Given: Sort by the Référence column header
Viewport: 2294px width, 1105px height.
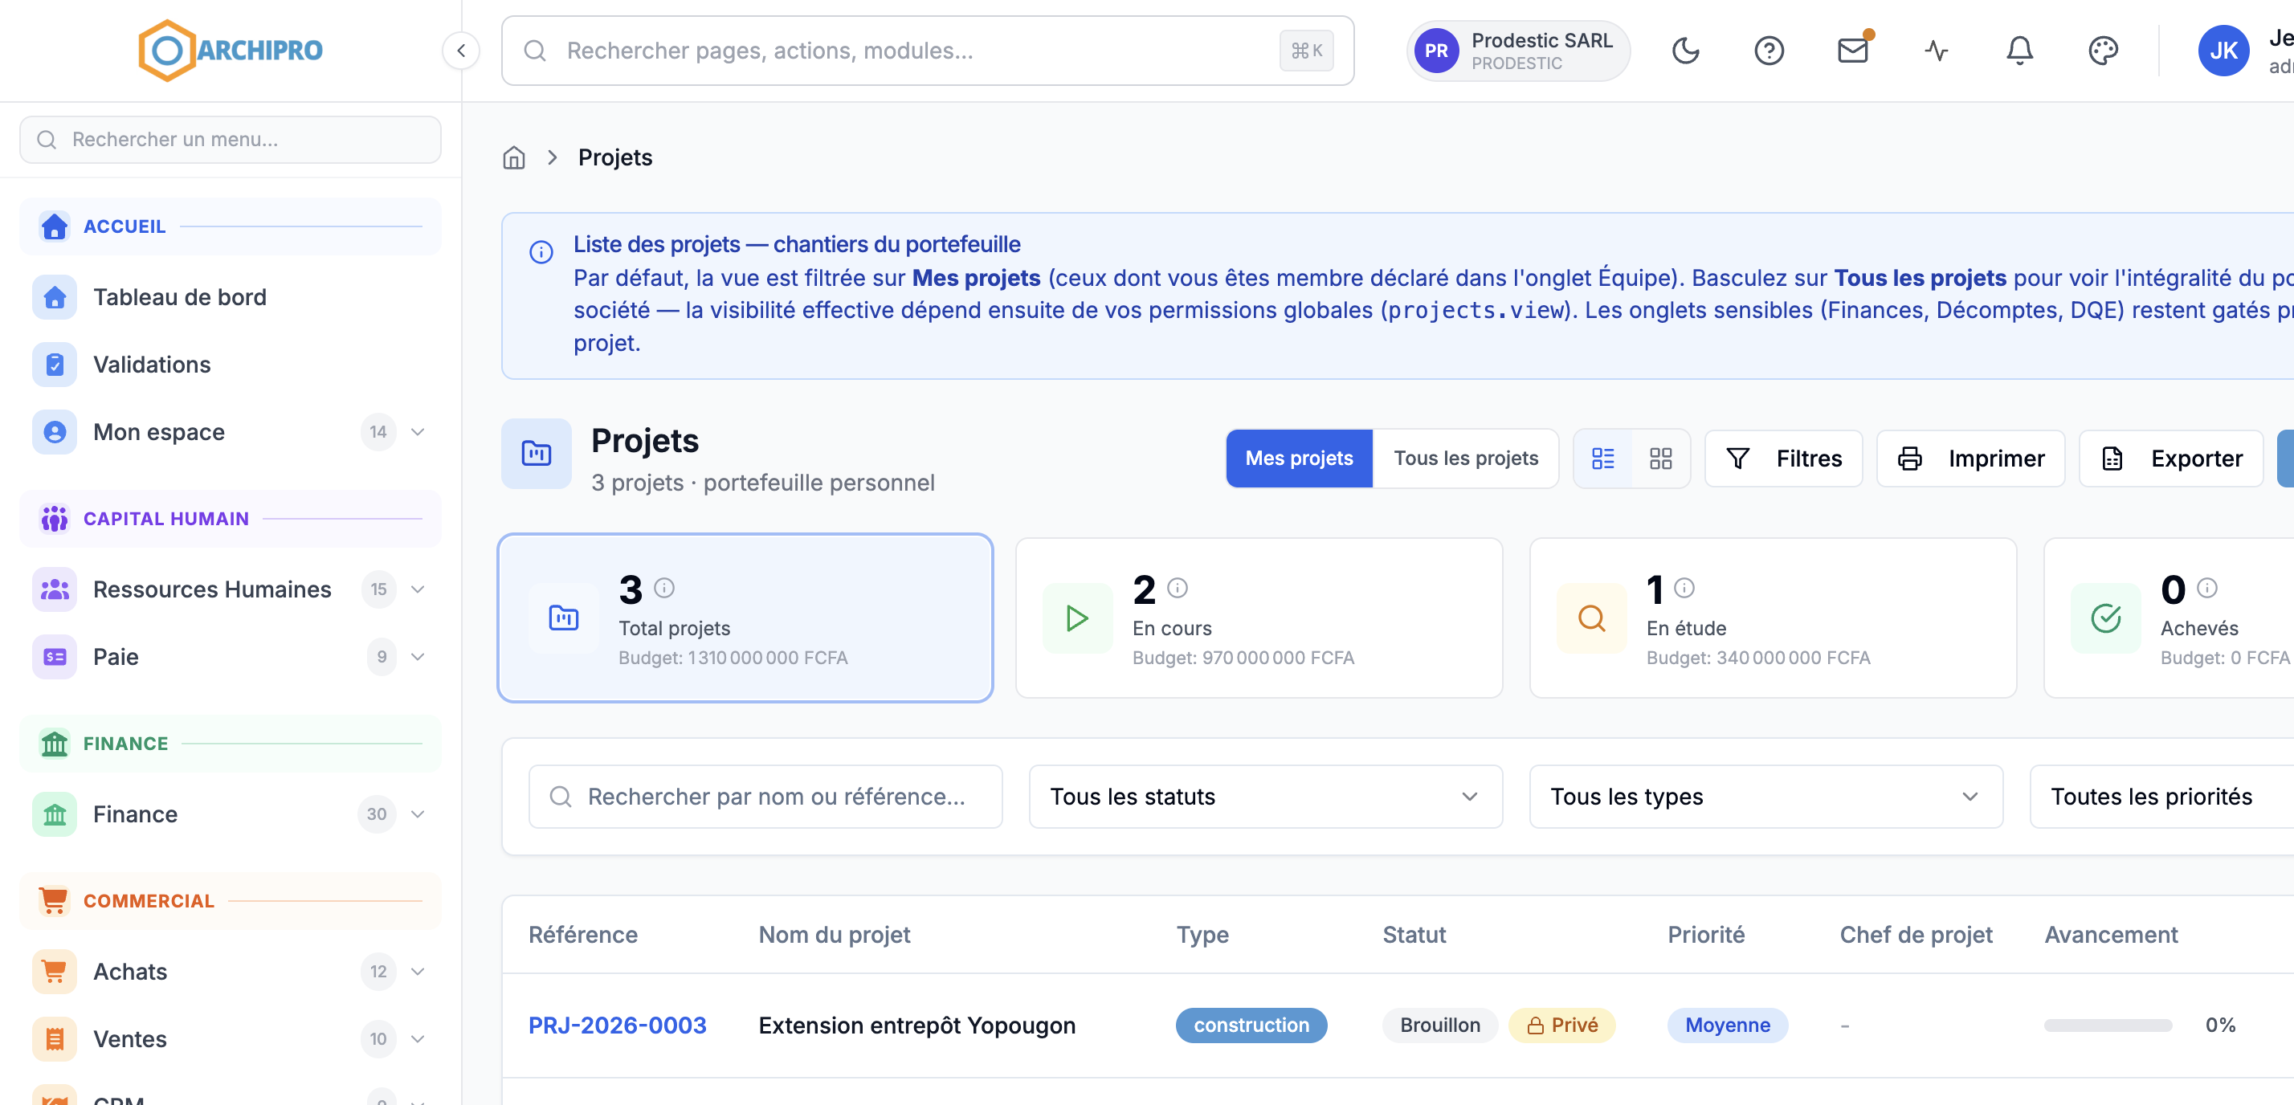Looking at the screenshot, I should tap(582, 934).
